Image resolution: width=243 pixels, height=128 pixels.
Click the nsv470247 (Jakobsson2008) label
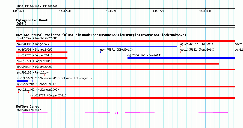37,38
